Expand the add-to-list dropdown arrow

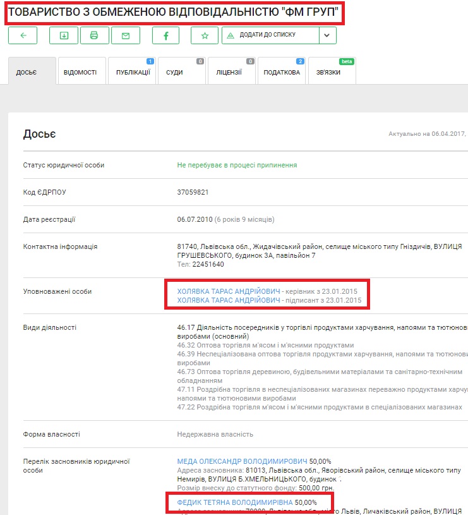pyautogui.click(x=327, y=35)
